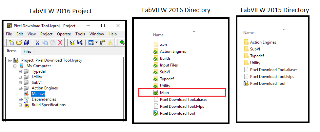Click the Paste clipboard icon

pos(53,43)
